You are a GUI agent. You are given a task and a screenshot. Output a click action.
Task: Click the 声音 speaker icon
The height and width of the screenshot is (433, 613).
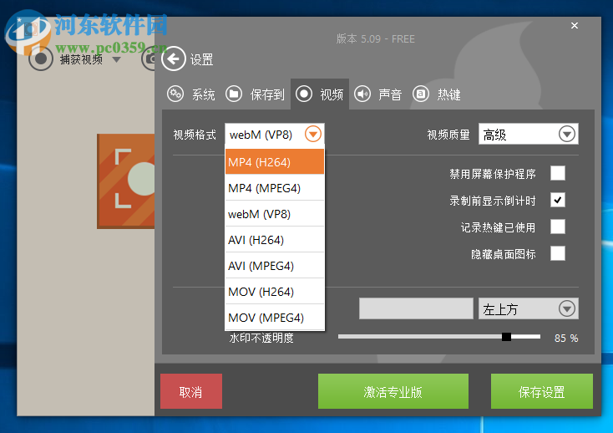[x=362, y=94]
